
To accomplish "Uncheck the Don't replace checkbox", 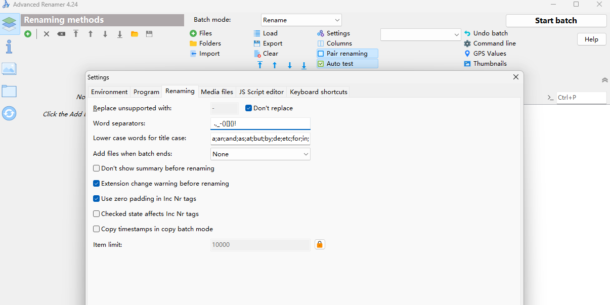I will click(x=249, y=108).
